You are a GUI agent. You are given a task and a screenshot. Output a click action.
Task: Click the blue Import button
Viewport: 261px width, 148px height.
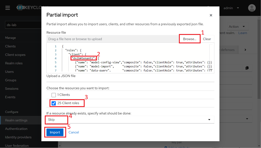tap(55, 132)
